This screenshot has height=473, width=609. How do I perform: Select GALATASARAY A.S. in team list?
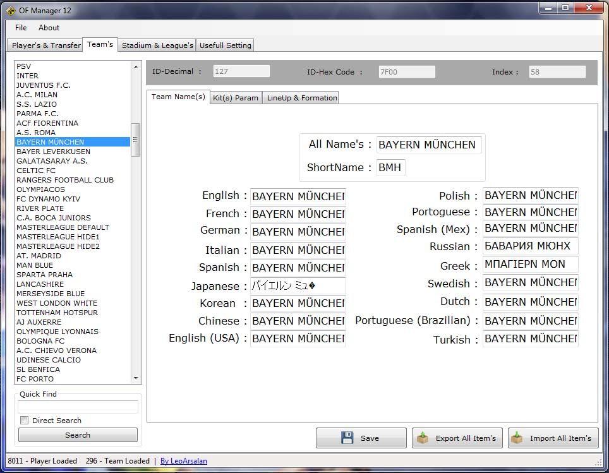point(52,161)
